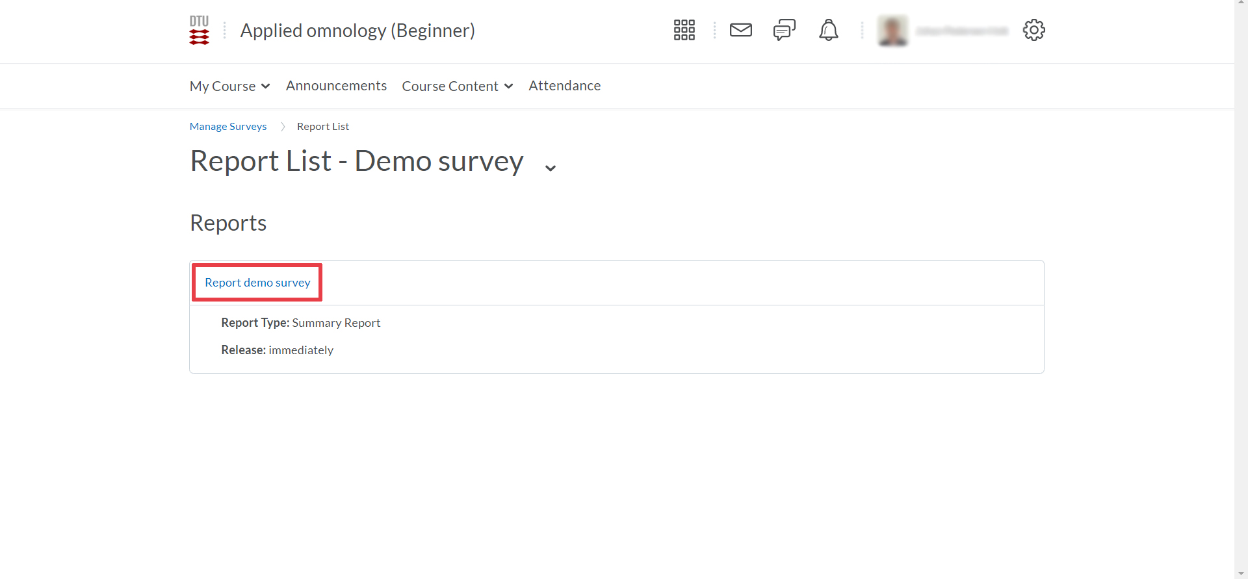Go to Announcements in the navbar
The image size is (1248, 579).
[x=336, y=86]
